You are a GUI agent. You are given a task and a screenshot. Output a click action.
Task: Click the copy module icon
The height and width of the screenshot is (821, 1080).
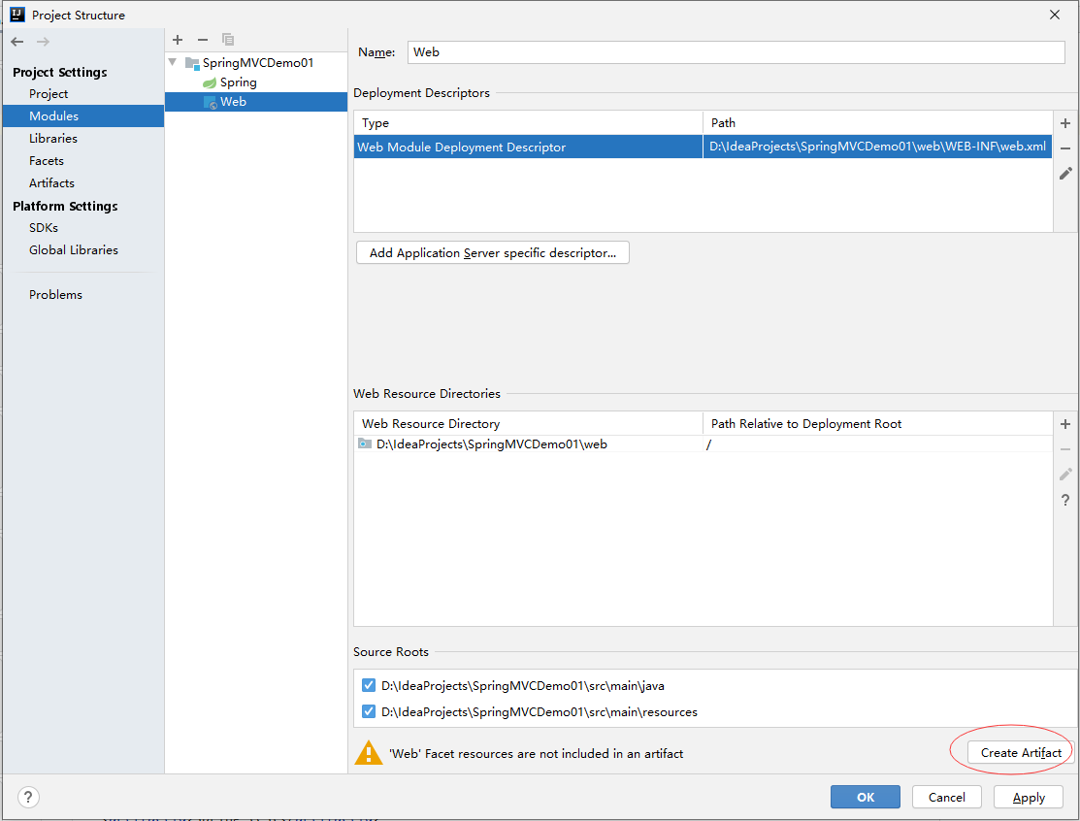click(228, 40)
